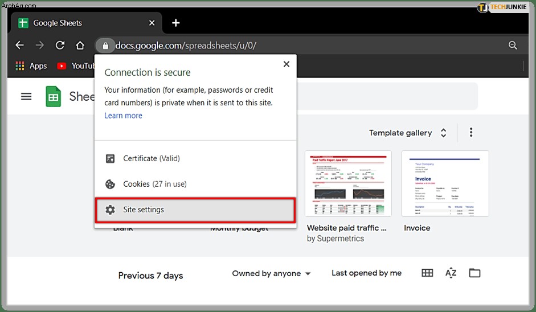
Task: Open a new tab with plus button
Action: click(x=175, y=23)
